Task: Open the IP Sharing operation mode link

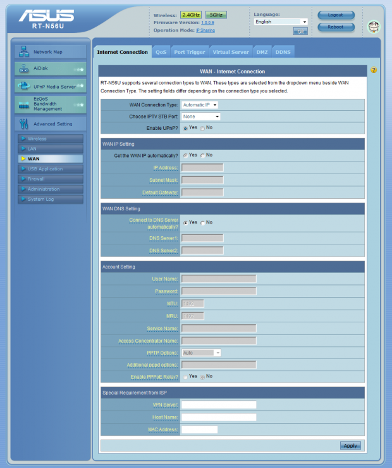Action: click(x=205, y=30)
